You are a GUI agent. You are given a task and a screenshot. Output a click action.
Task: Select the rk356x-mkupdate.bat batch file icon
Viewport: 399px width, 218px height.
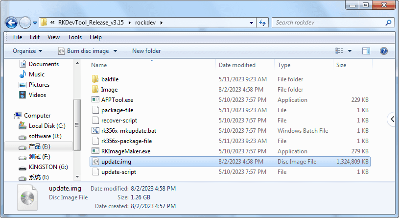pyautogui.click(x=95, y=131)
